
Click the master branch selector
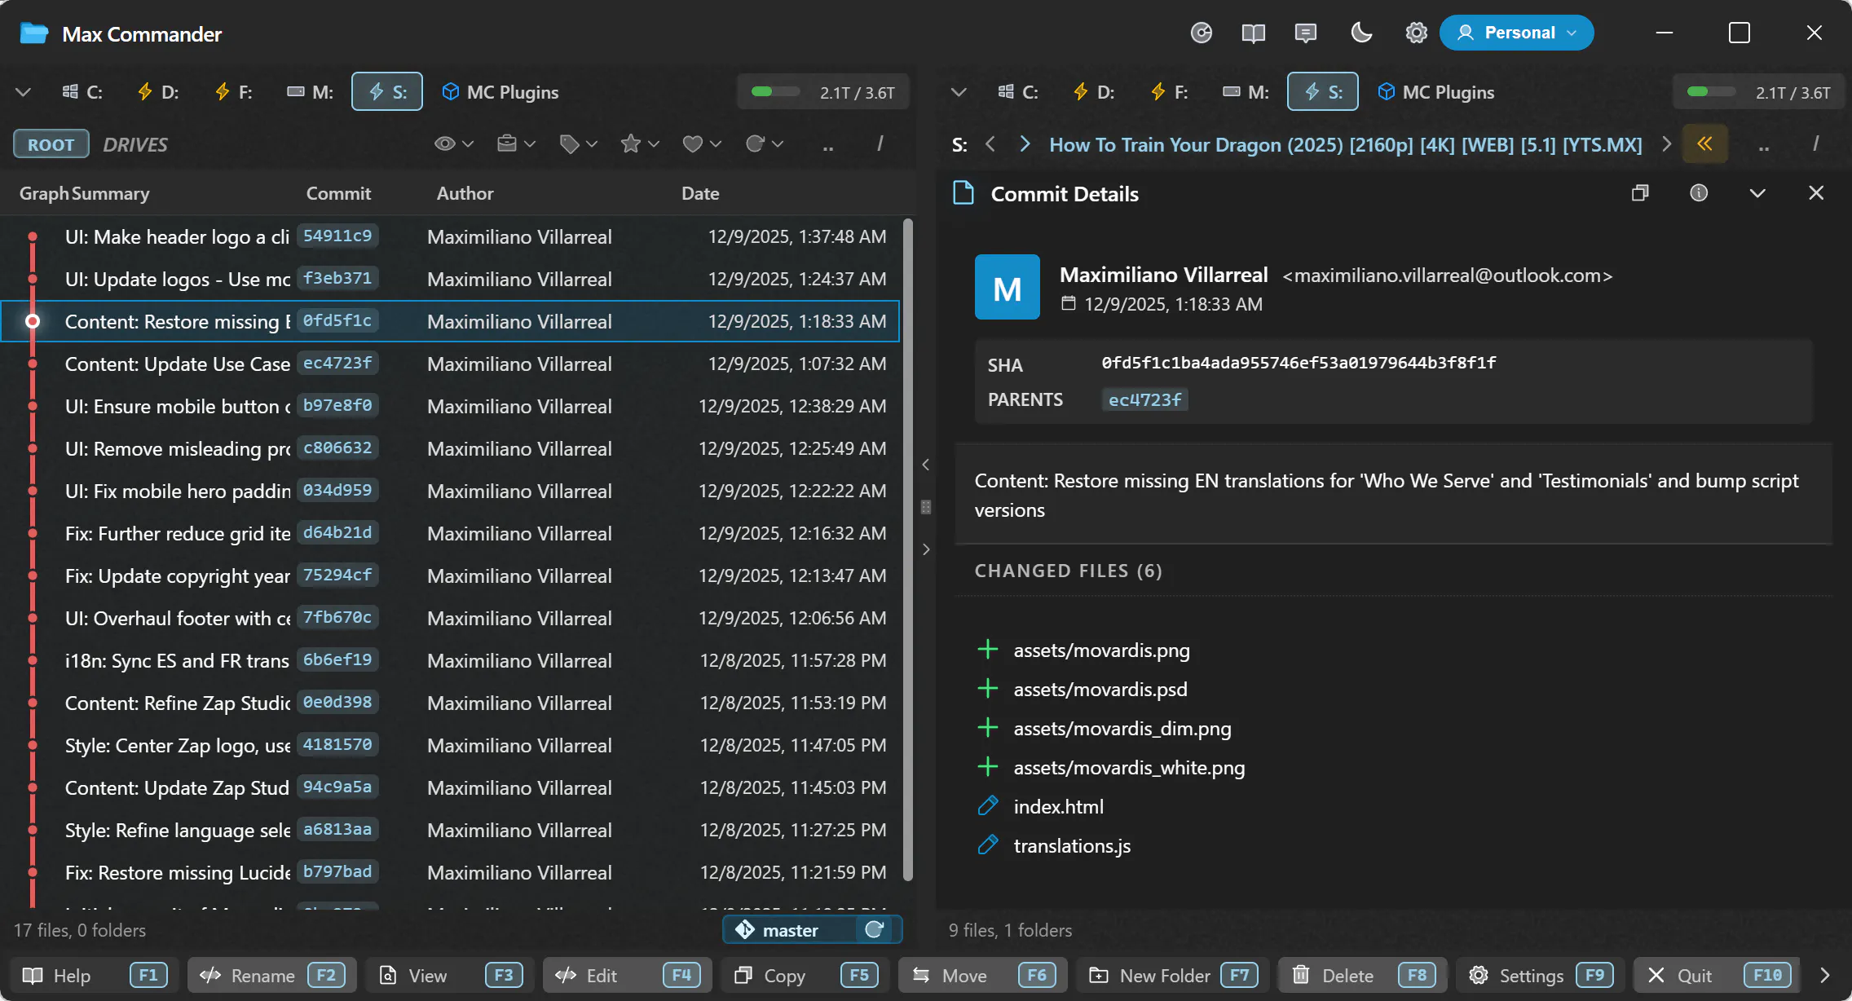[789, 930]
